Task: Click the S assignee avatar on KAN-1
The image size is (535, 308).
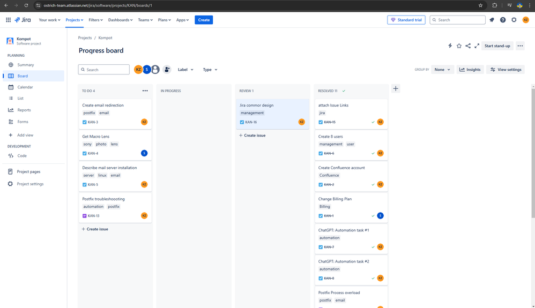Action: click(381, 215)
